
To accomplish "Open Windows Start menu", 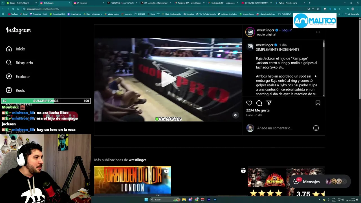I will pyautogui.click(x=146, y=200).
